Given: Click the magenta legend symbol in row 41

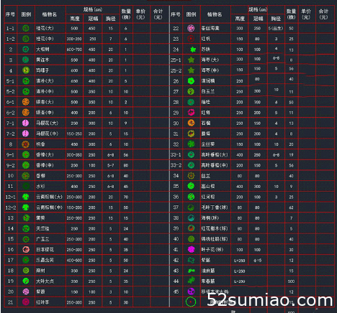Looking at the screenshot, I should (x=191, y=249).
